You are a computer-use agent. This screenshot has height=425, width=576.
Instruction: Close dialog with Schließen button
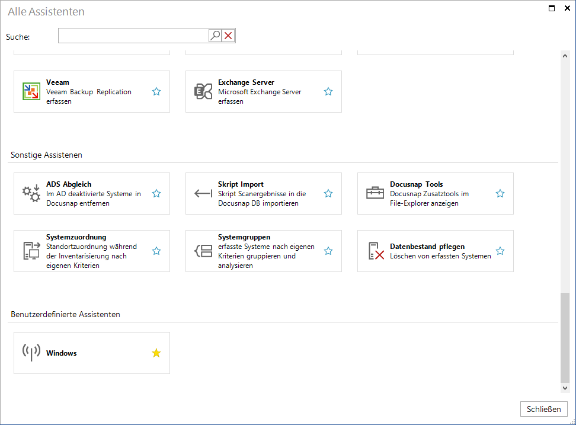click(x=543, y=409)
